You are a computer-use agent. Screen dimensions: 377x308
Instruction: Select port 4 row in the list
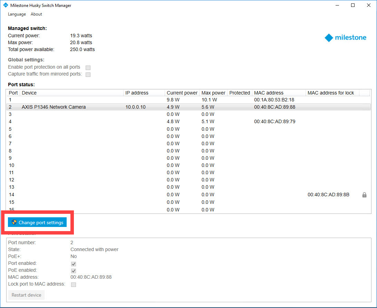point(104,121)
